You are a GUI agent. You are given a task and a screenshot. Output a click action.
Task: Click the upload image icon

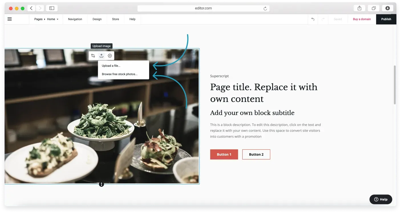101,56
